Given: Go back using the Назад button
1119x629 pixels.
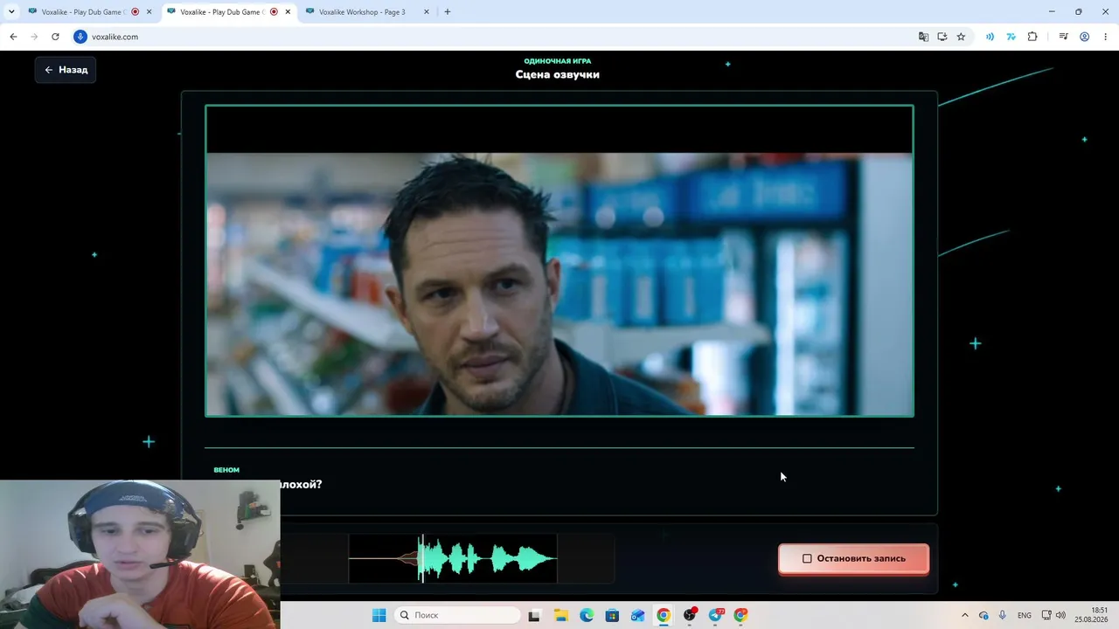Looking at the screenshot, I should coord(66,70).
